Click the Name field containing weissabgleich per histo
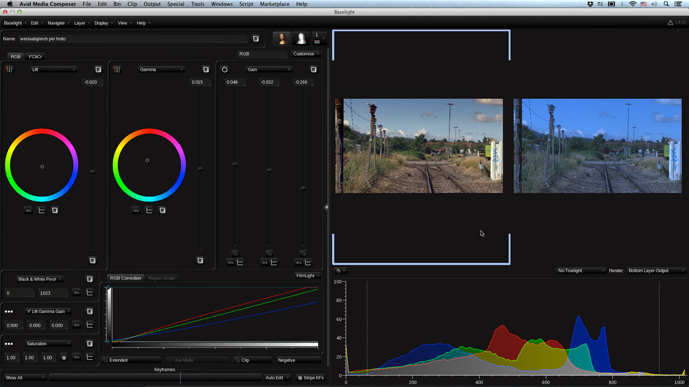Viewport: 689px width, 387px height. pyautogui.click(x=132, y=39)
